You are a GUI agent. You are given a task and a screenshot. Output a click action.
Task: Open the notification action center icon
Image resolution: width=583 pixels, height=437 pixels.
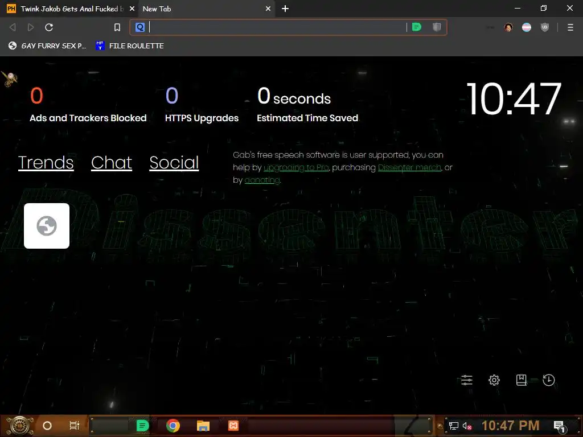[x=560, y=426]
